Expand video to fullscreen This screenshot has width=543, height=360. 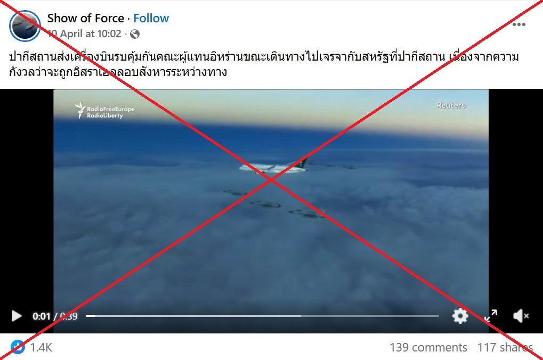click(491, 316)
